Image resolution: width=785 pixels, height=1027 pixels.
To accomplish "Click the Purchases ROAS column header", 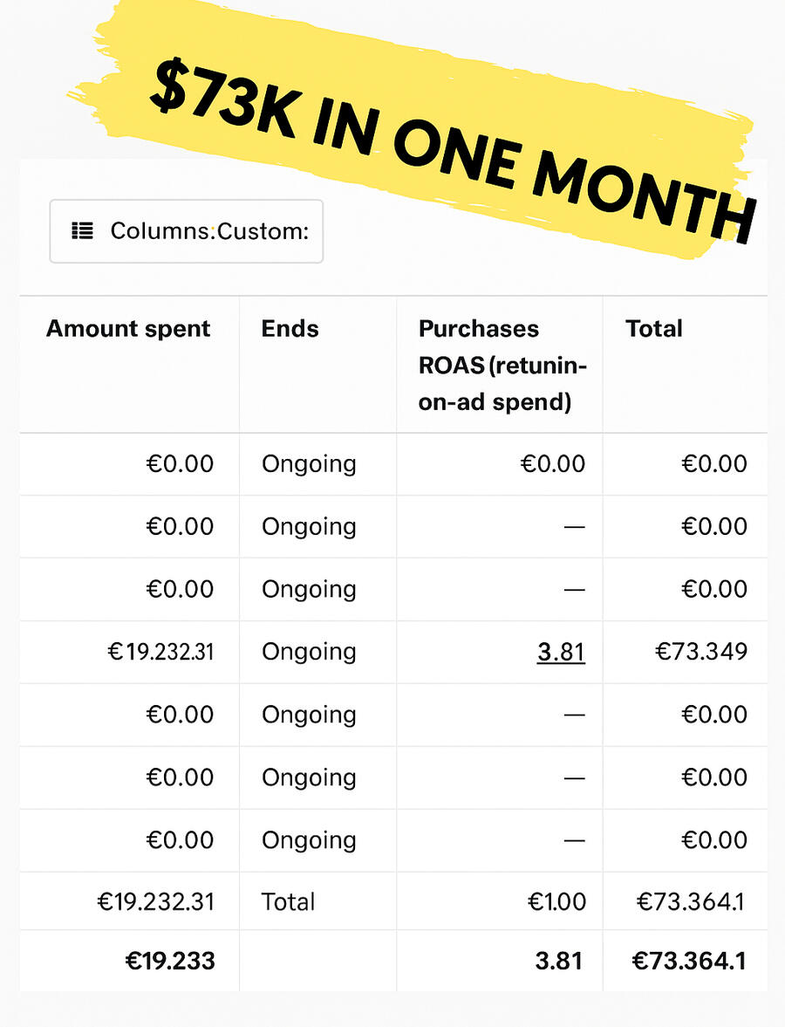I will click(x=502, y=365).
